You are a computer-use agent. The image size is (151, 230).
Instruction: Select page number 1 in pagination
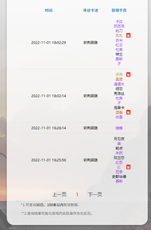point(77,194)
